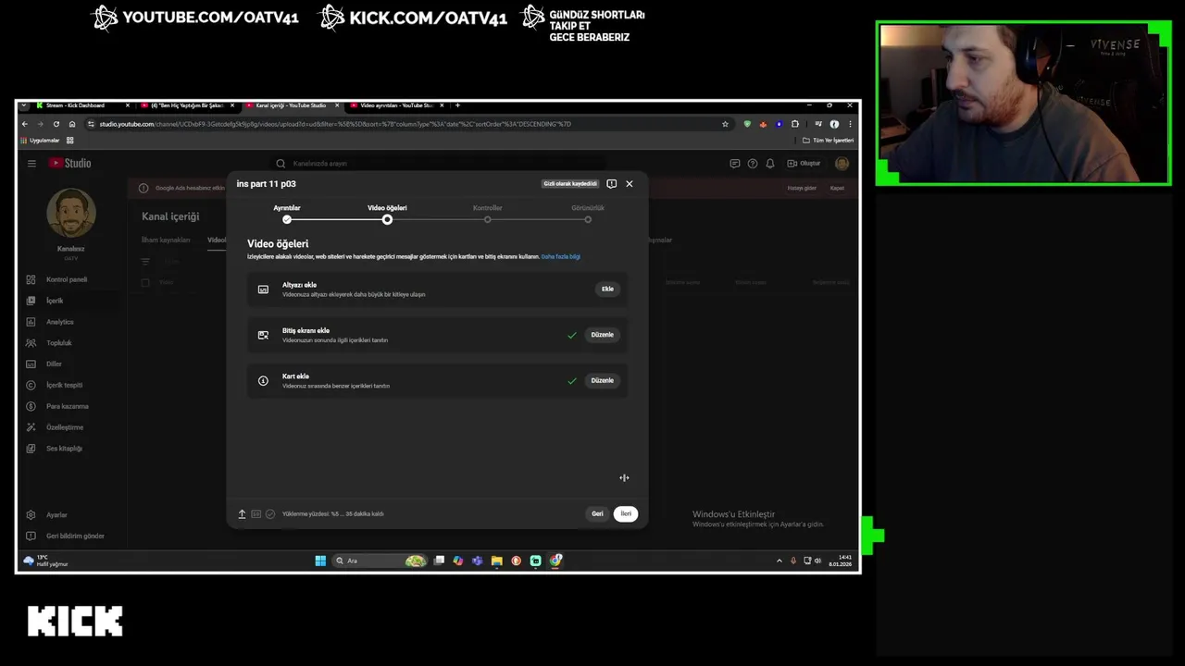This screenshot has width=1185, height=666.
Task: Switch to the Video ayrıntıları browser tab
Action: click(396, 105)
